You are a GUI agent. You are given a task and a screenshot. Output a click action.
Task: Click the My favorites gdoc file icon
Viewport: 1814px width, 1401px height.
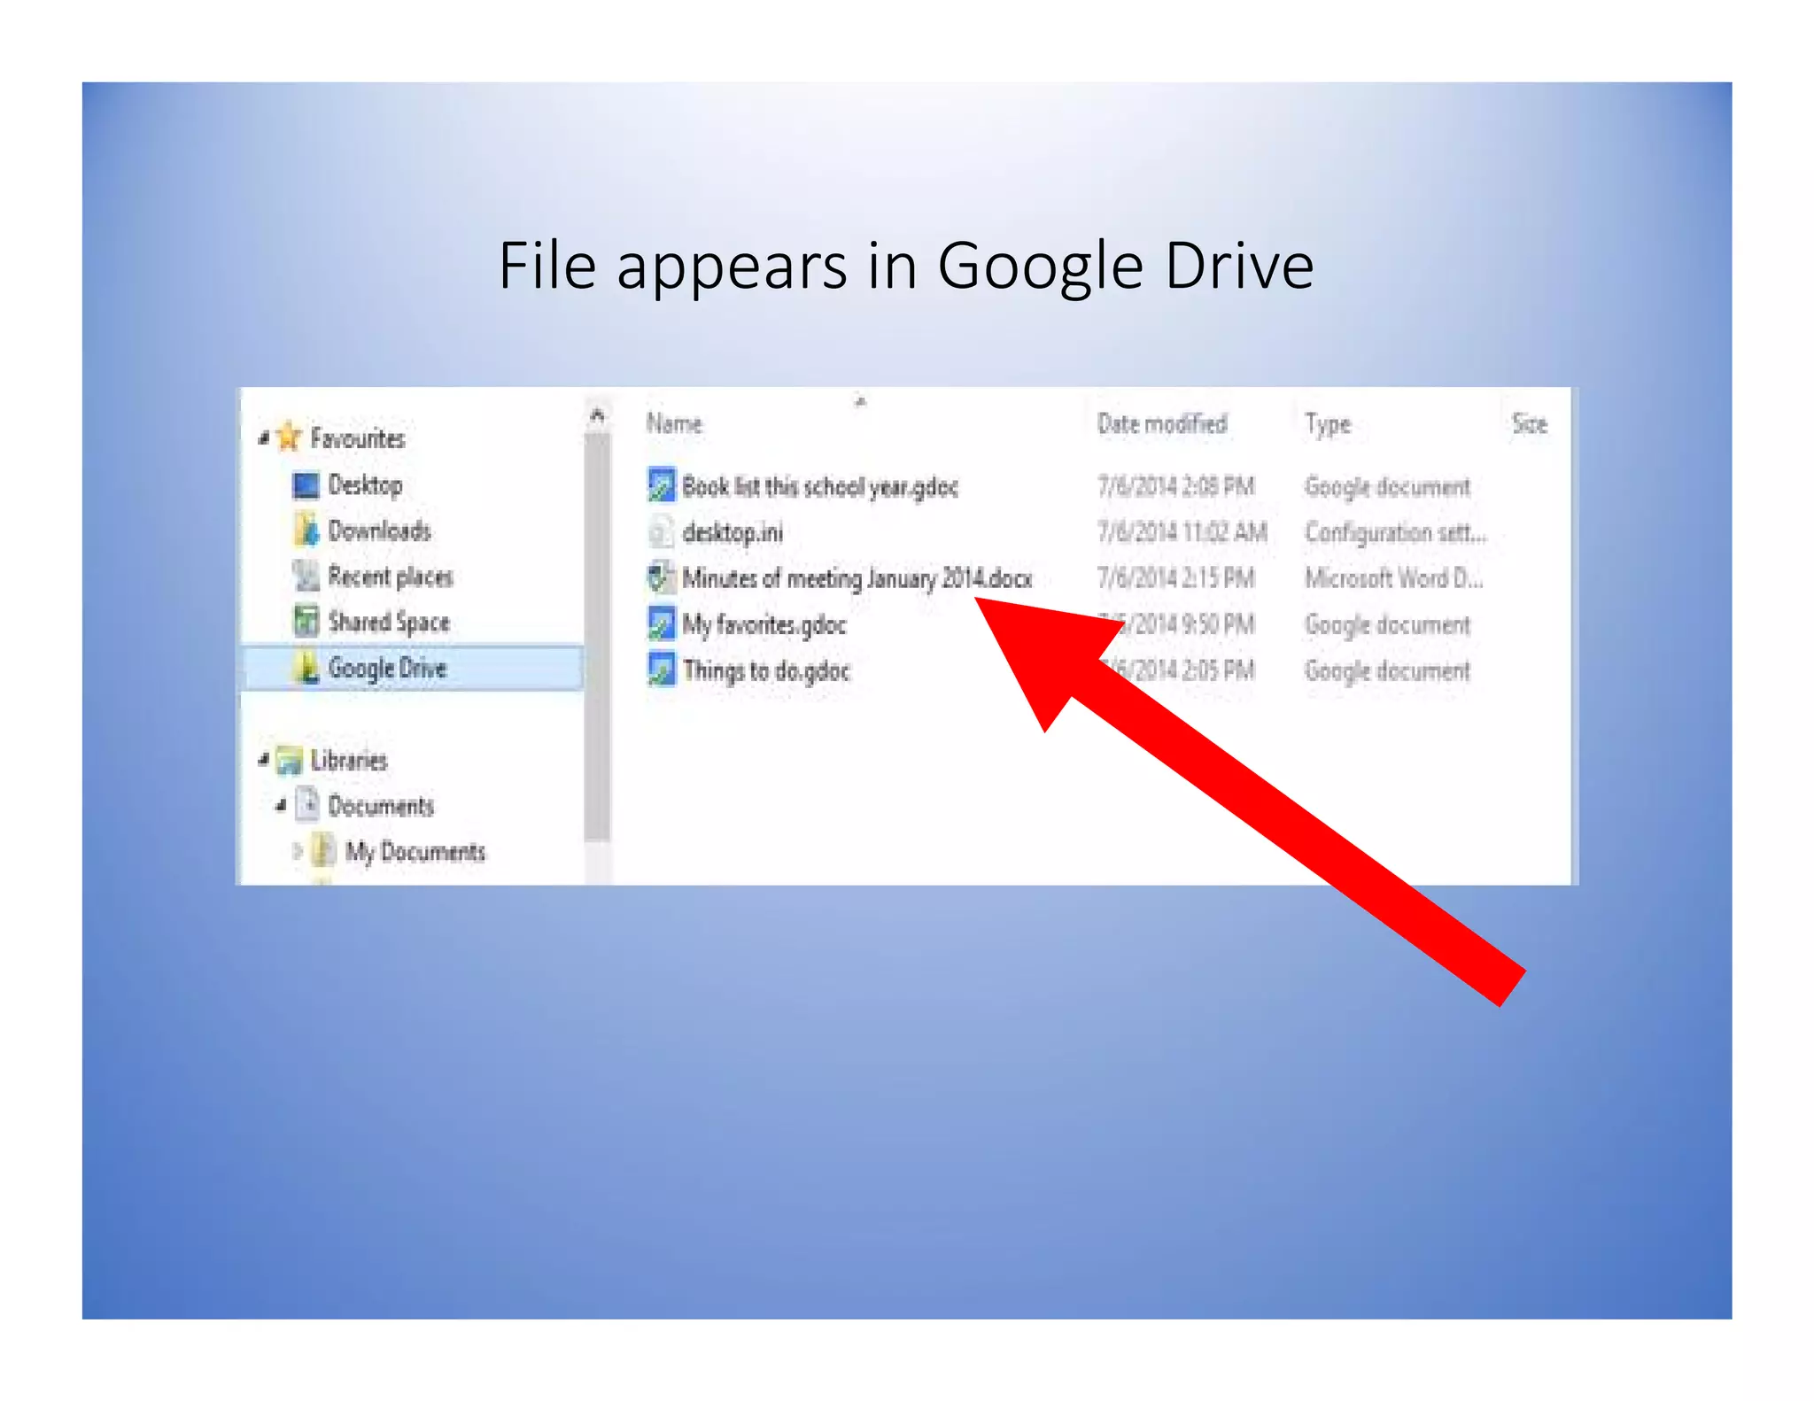click(661, 623)
